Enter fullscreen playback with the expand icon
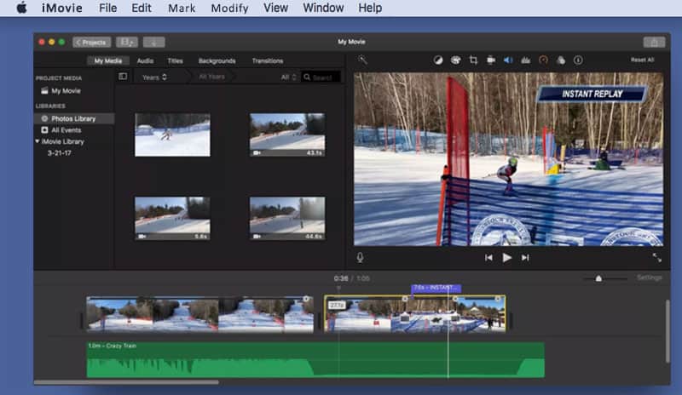The image size is (682, 395). (656, 258)
